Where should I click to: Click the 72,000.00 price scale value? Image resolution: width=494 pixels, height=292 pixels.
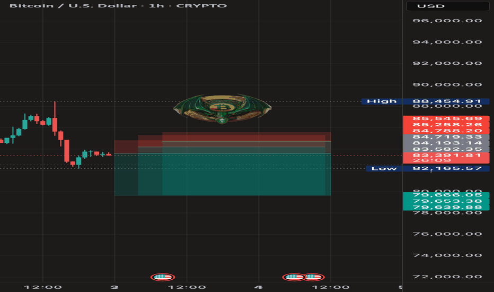point(447,277)
